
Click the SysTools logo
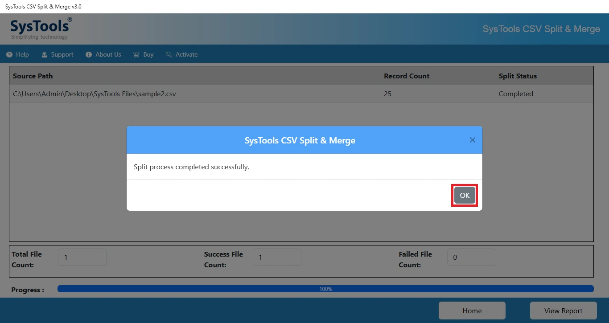pyautogui.click(x=41, y=29)
